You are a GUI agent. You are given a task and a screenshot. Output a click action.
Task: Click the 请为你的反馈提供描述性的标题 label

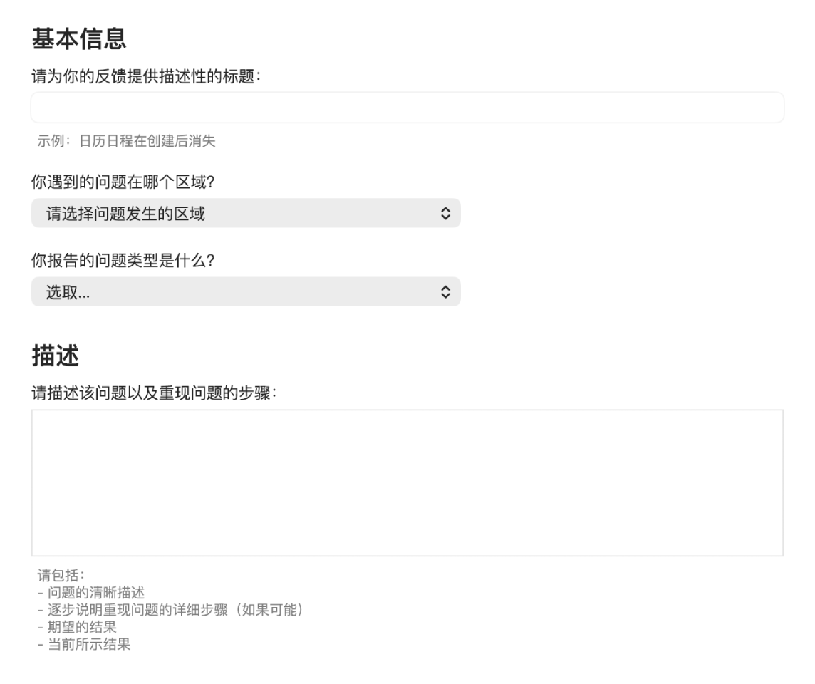pyautogui.click(x=146, y=76)
